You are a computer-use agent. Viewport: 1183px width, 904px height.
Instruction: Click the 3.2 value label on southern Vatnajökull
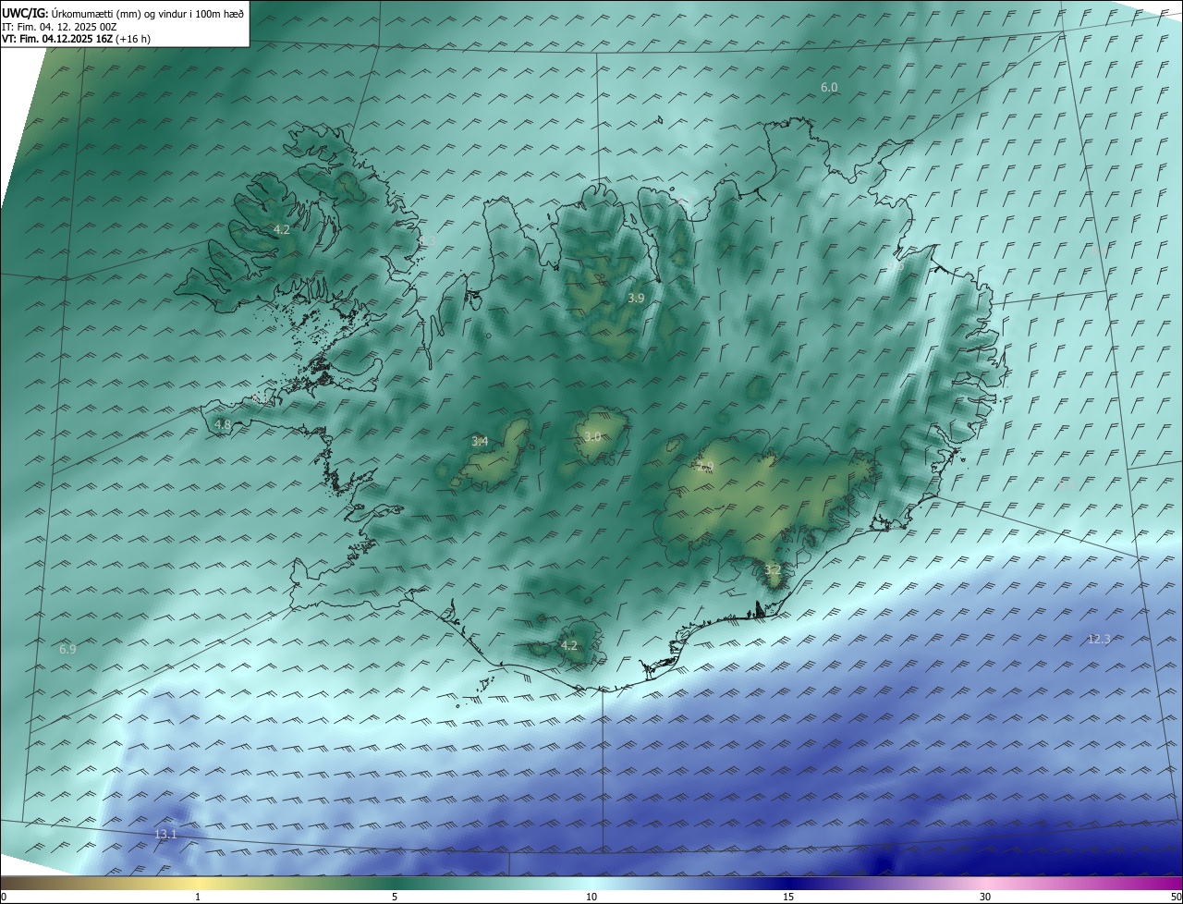point(773,570)
